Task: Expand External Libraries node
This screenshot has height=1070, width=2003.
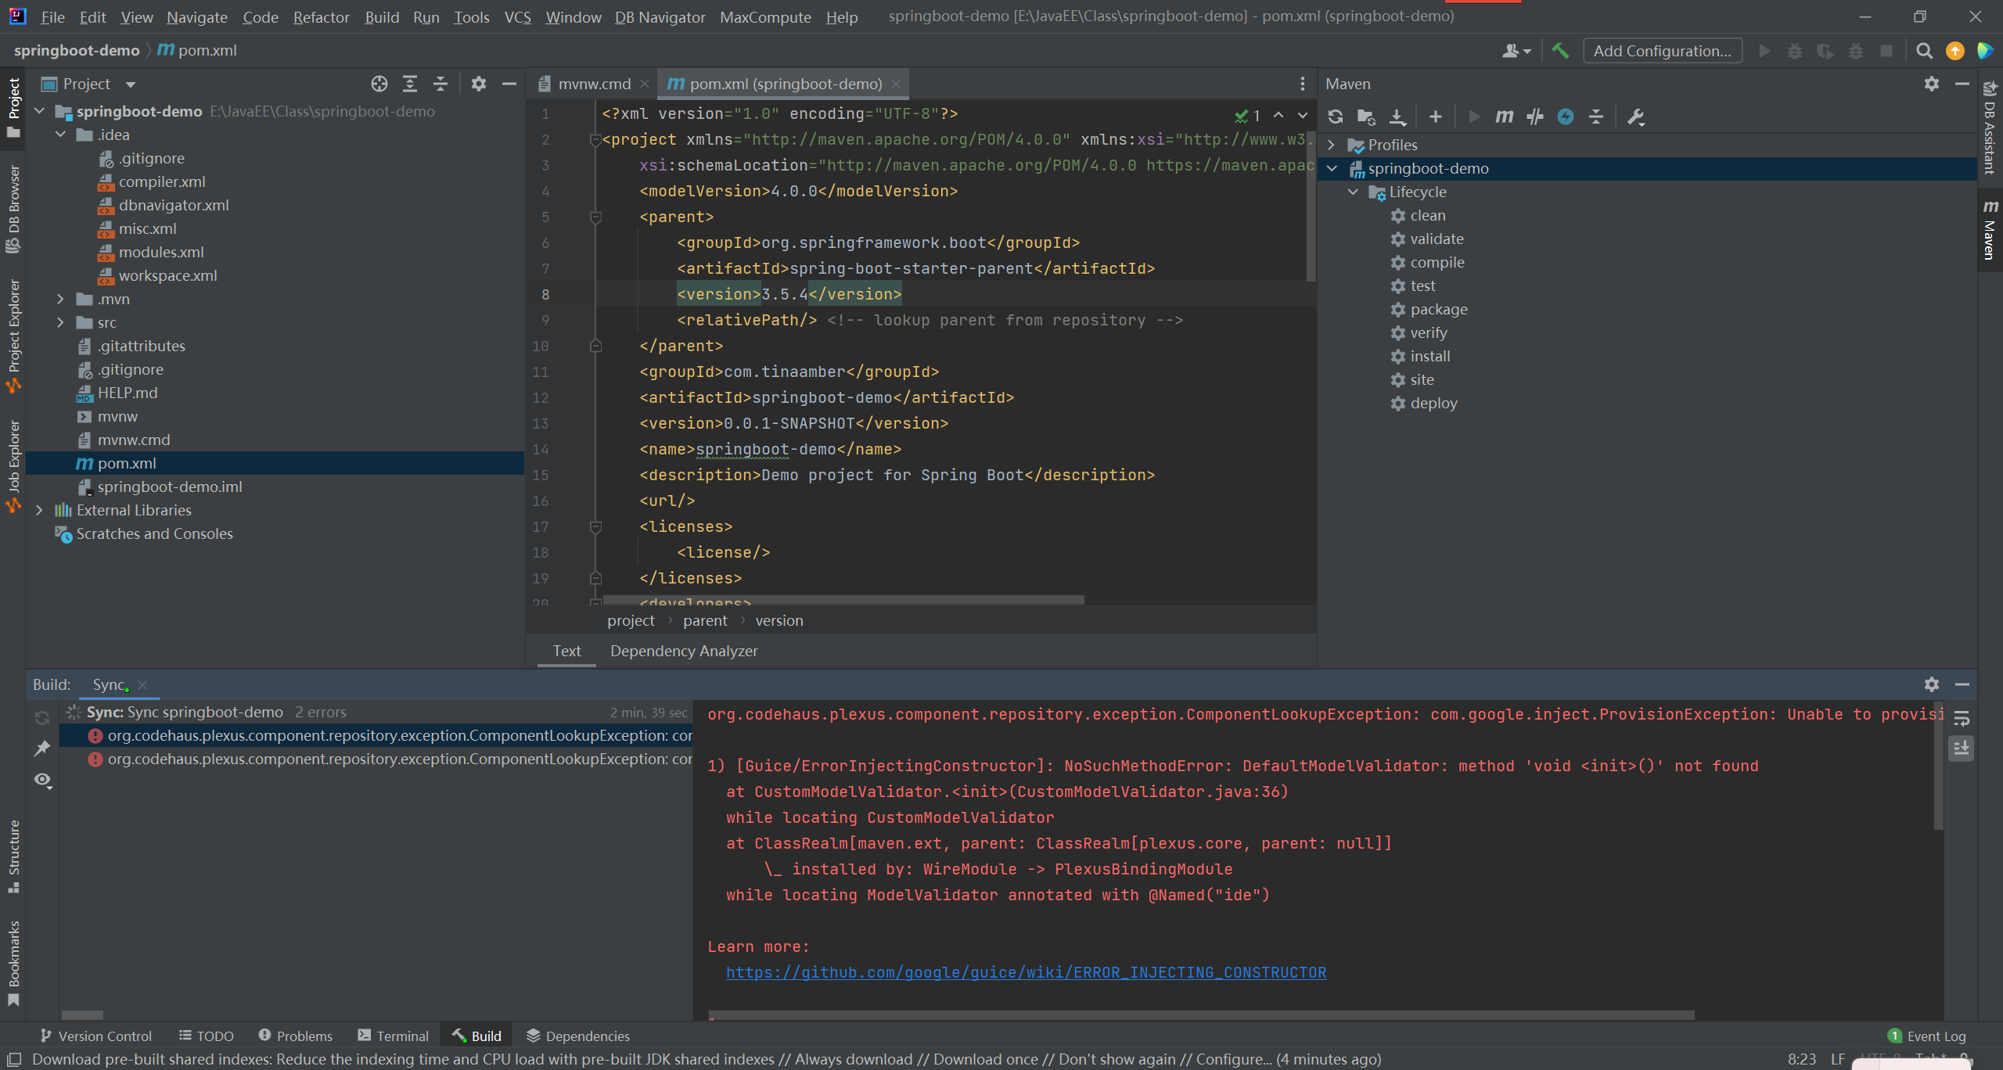Action: pos(40,510)
